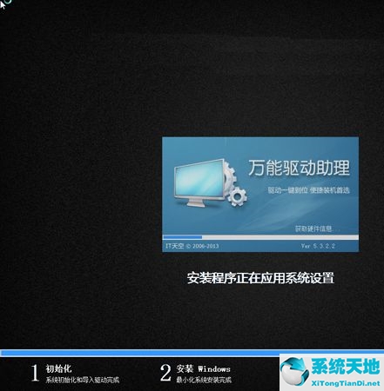Click the IT天空 copyright text
The height and width of the screenshot is (391, 384).
(192, 246)
